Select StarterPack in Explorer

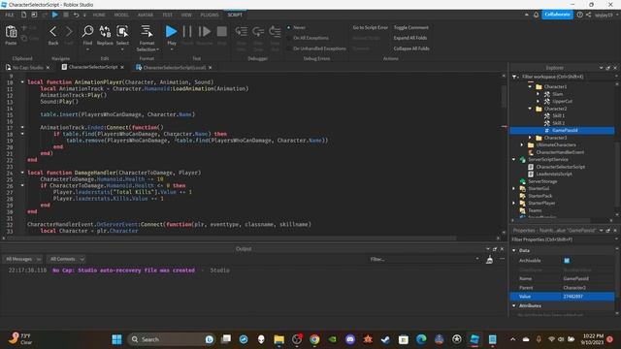tap(539, 196)
